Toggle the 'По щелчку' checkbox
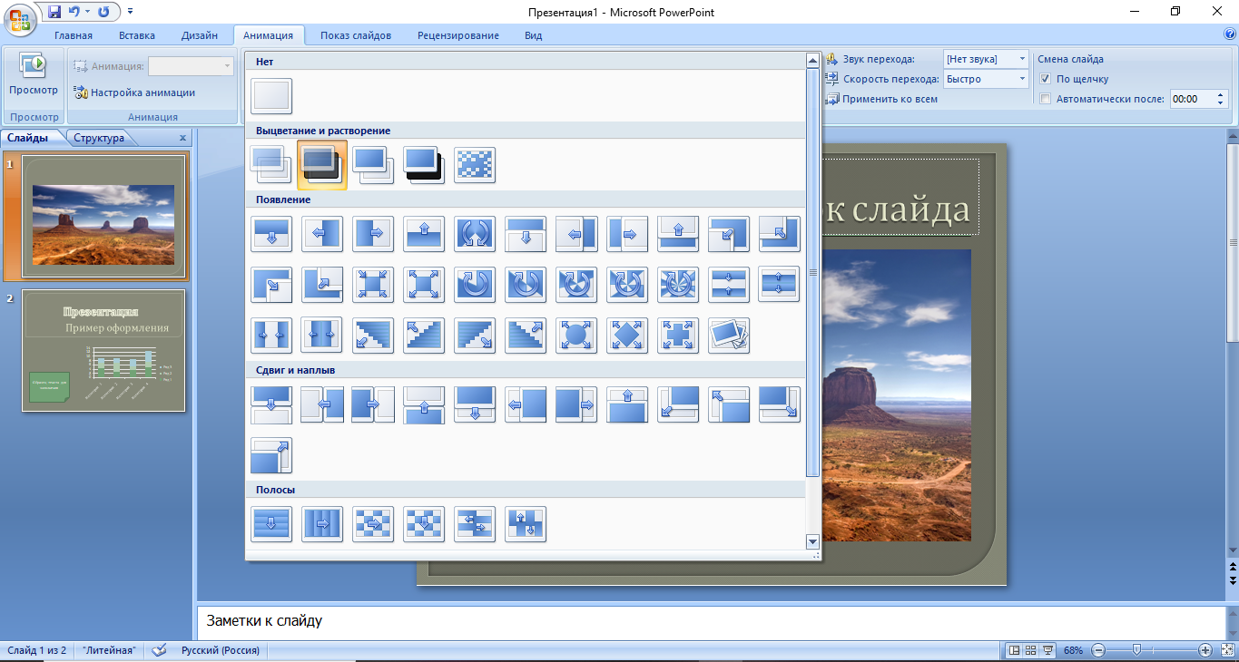 point(1045,79)
